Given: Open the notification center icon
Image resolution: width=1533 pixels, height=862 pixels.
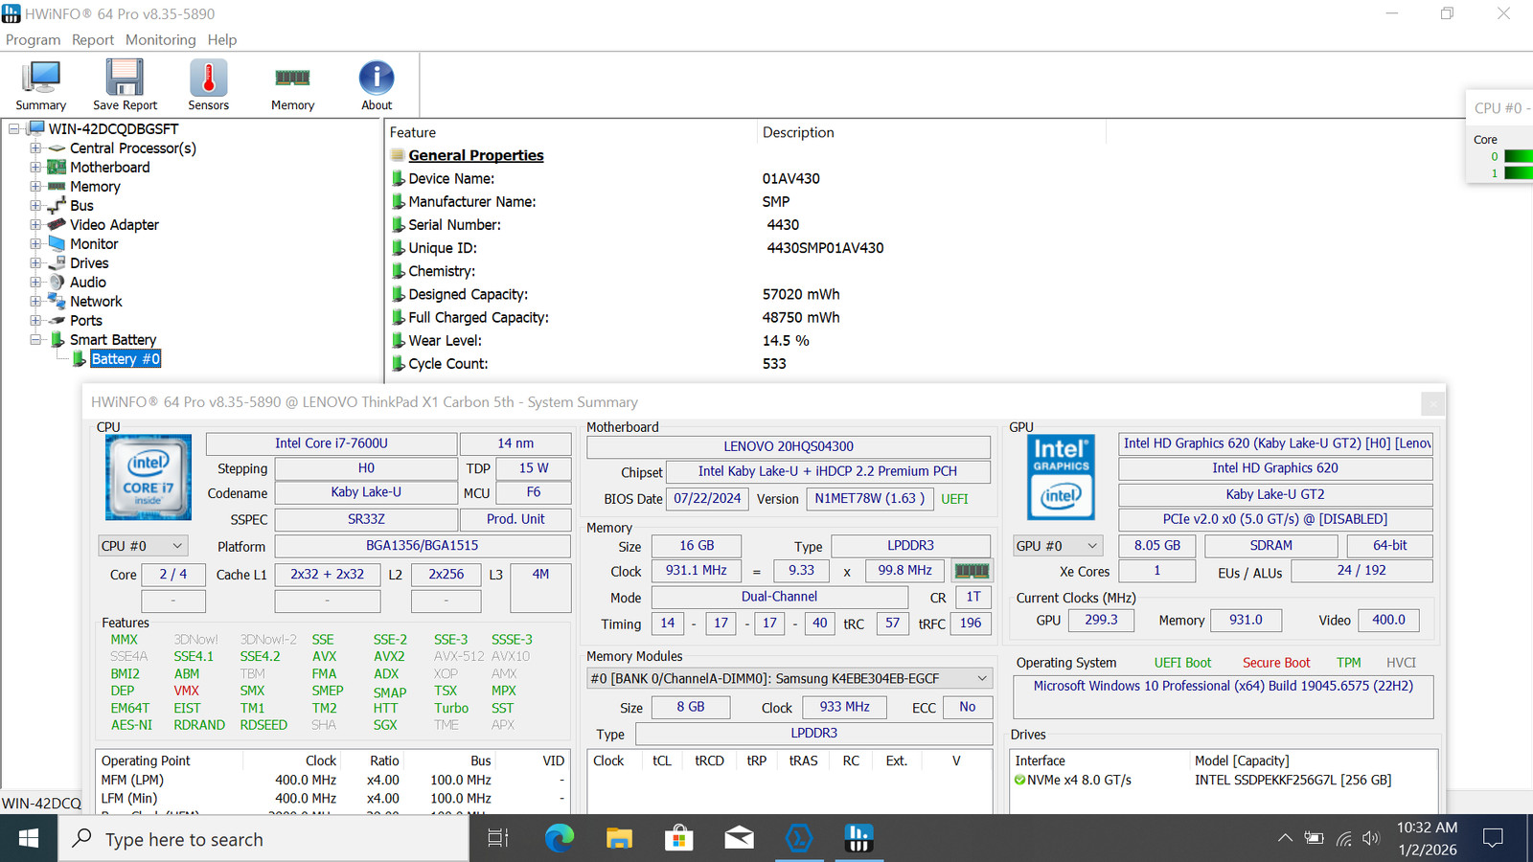Looking at the screenshot, I should pos(1493,839).
